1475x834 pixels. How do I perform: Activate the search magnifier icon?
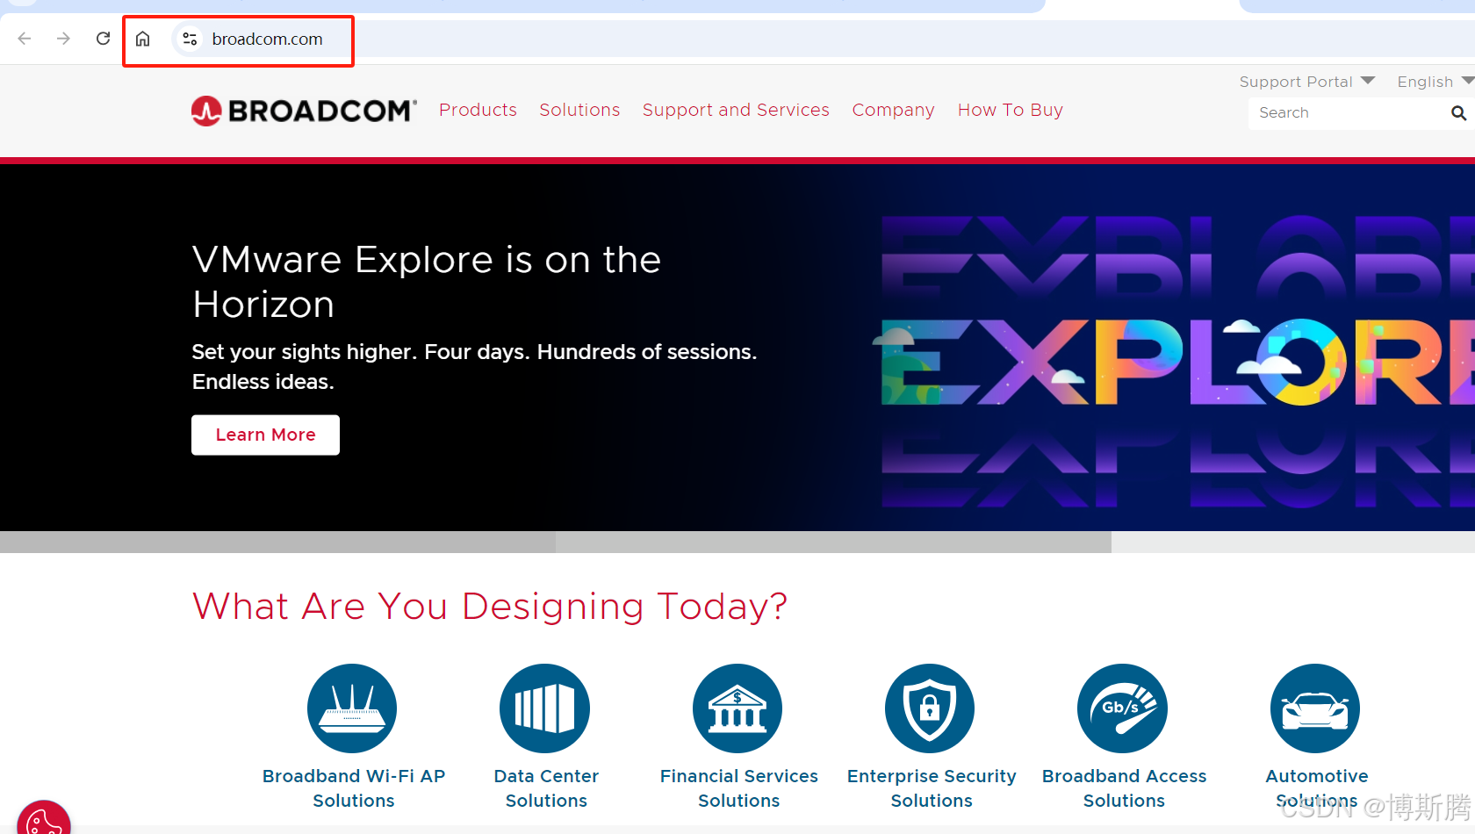tap(1458, 112)
